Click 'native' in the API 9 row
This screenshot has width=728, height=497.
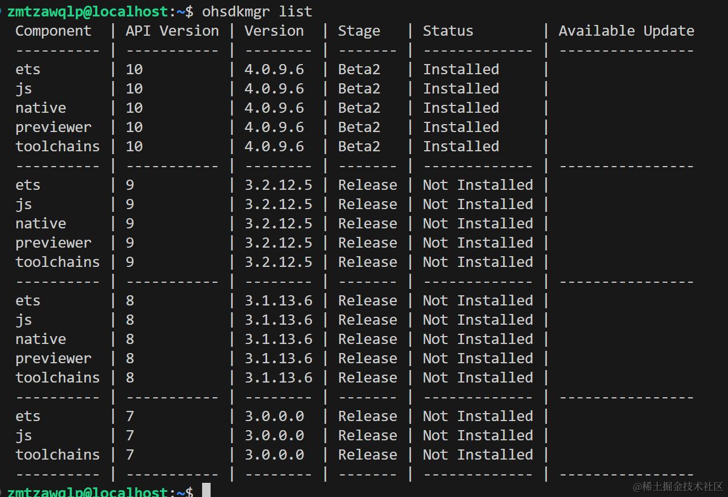coord(41,224)
